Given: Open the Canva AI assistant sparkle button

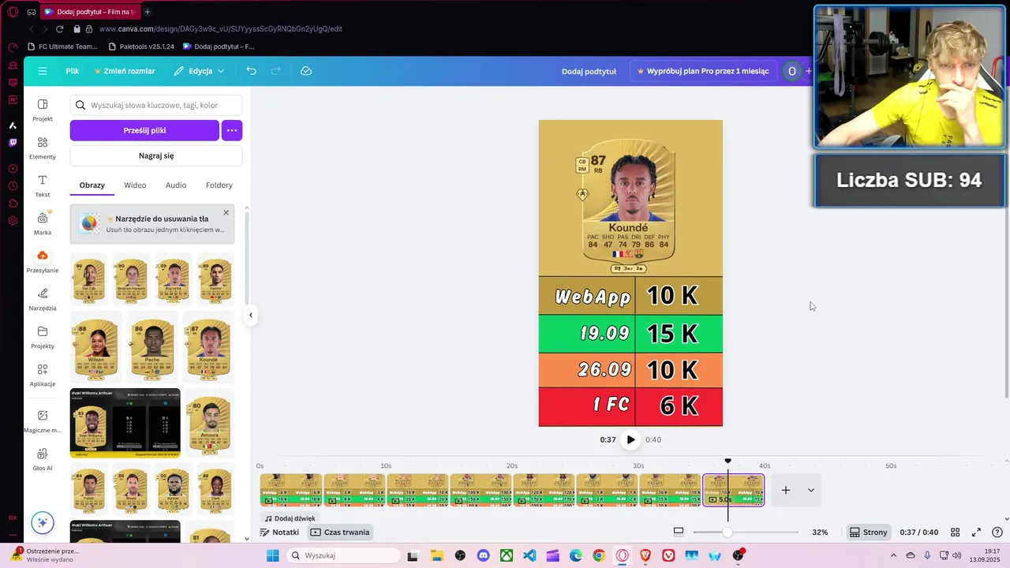Looking at the screenshot, I should (43, 522).
